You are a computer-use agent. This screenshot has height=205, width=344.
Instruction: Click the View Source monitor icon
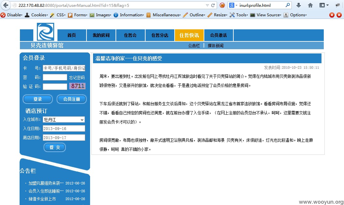point(253,15)
